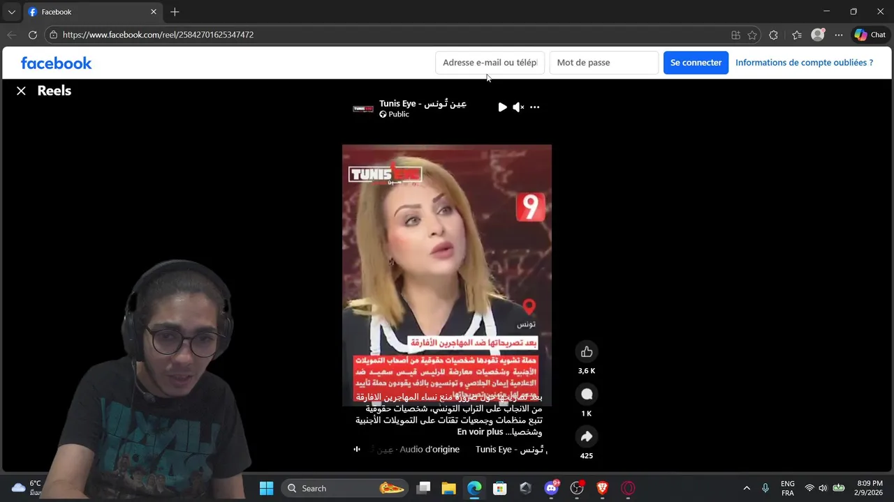Viewport: 894px width, 502px height.
Task: Open Tunis Eye page name
Action: [x=423, y=103]
